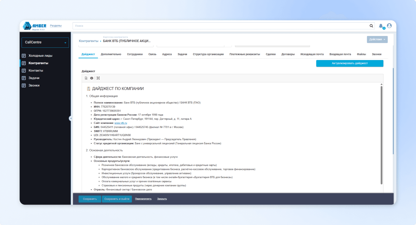This screenshot has width=416, height=225.
Task: Click the Контрагенты list icon
Action: point(24,63)
